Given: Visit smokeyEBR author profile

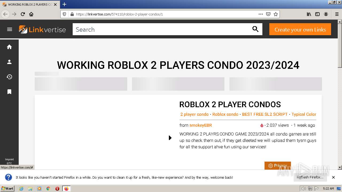Looking at the screenshot, I should pos(201,125).
